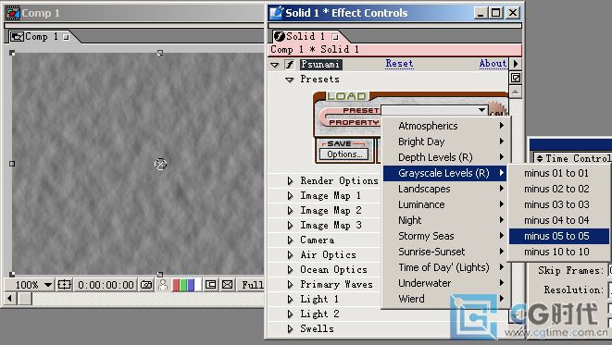Select the left-middle layer handle in Comp

tap(12, 164)
